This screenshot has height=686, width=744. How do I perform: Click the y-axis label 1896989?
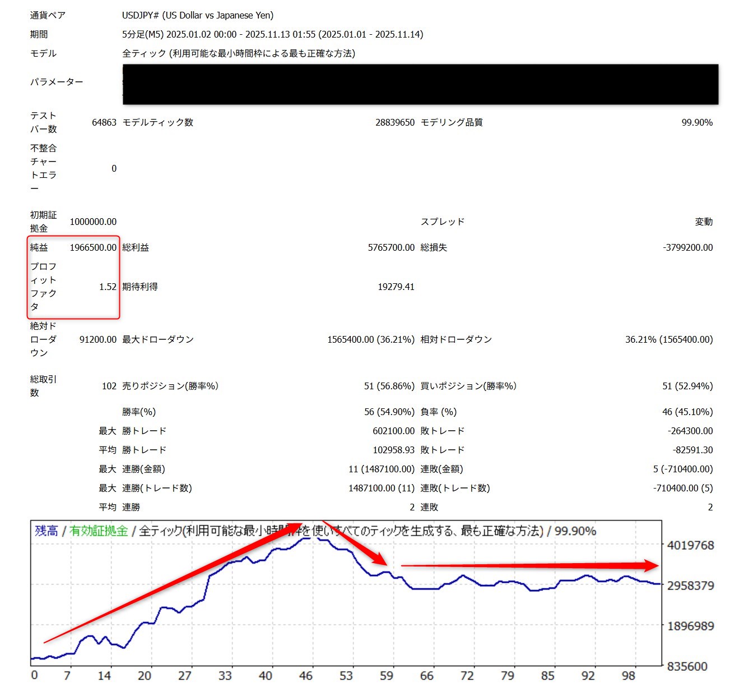pos(690,626)
